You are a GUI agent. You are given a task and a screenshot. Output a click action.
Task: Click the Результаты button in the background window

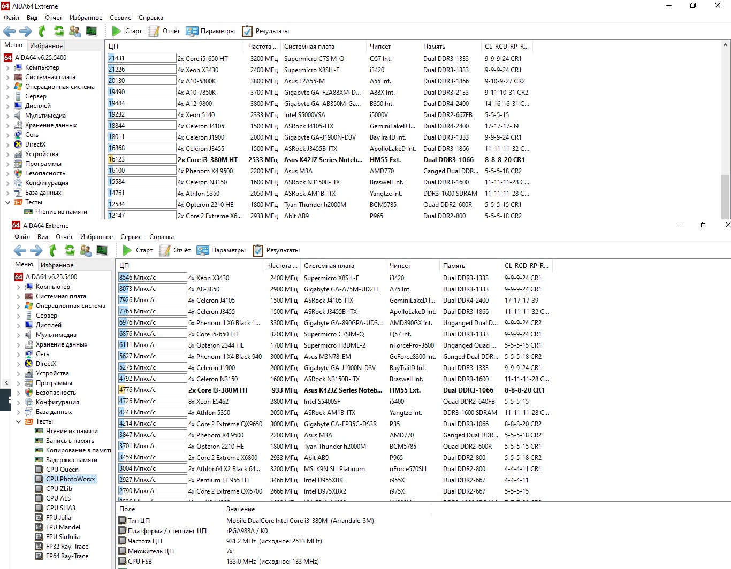point(265,31)
